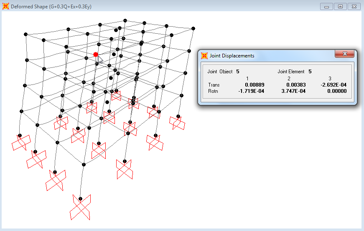The width and height of the screenshot is (364, 231).
Task: Click rotation value -1.719E-04
Action: [251, 91]
